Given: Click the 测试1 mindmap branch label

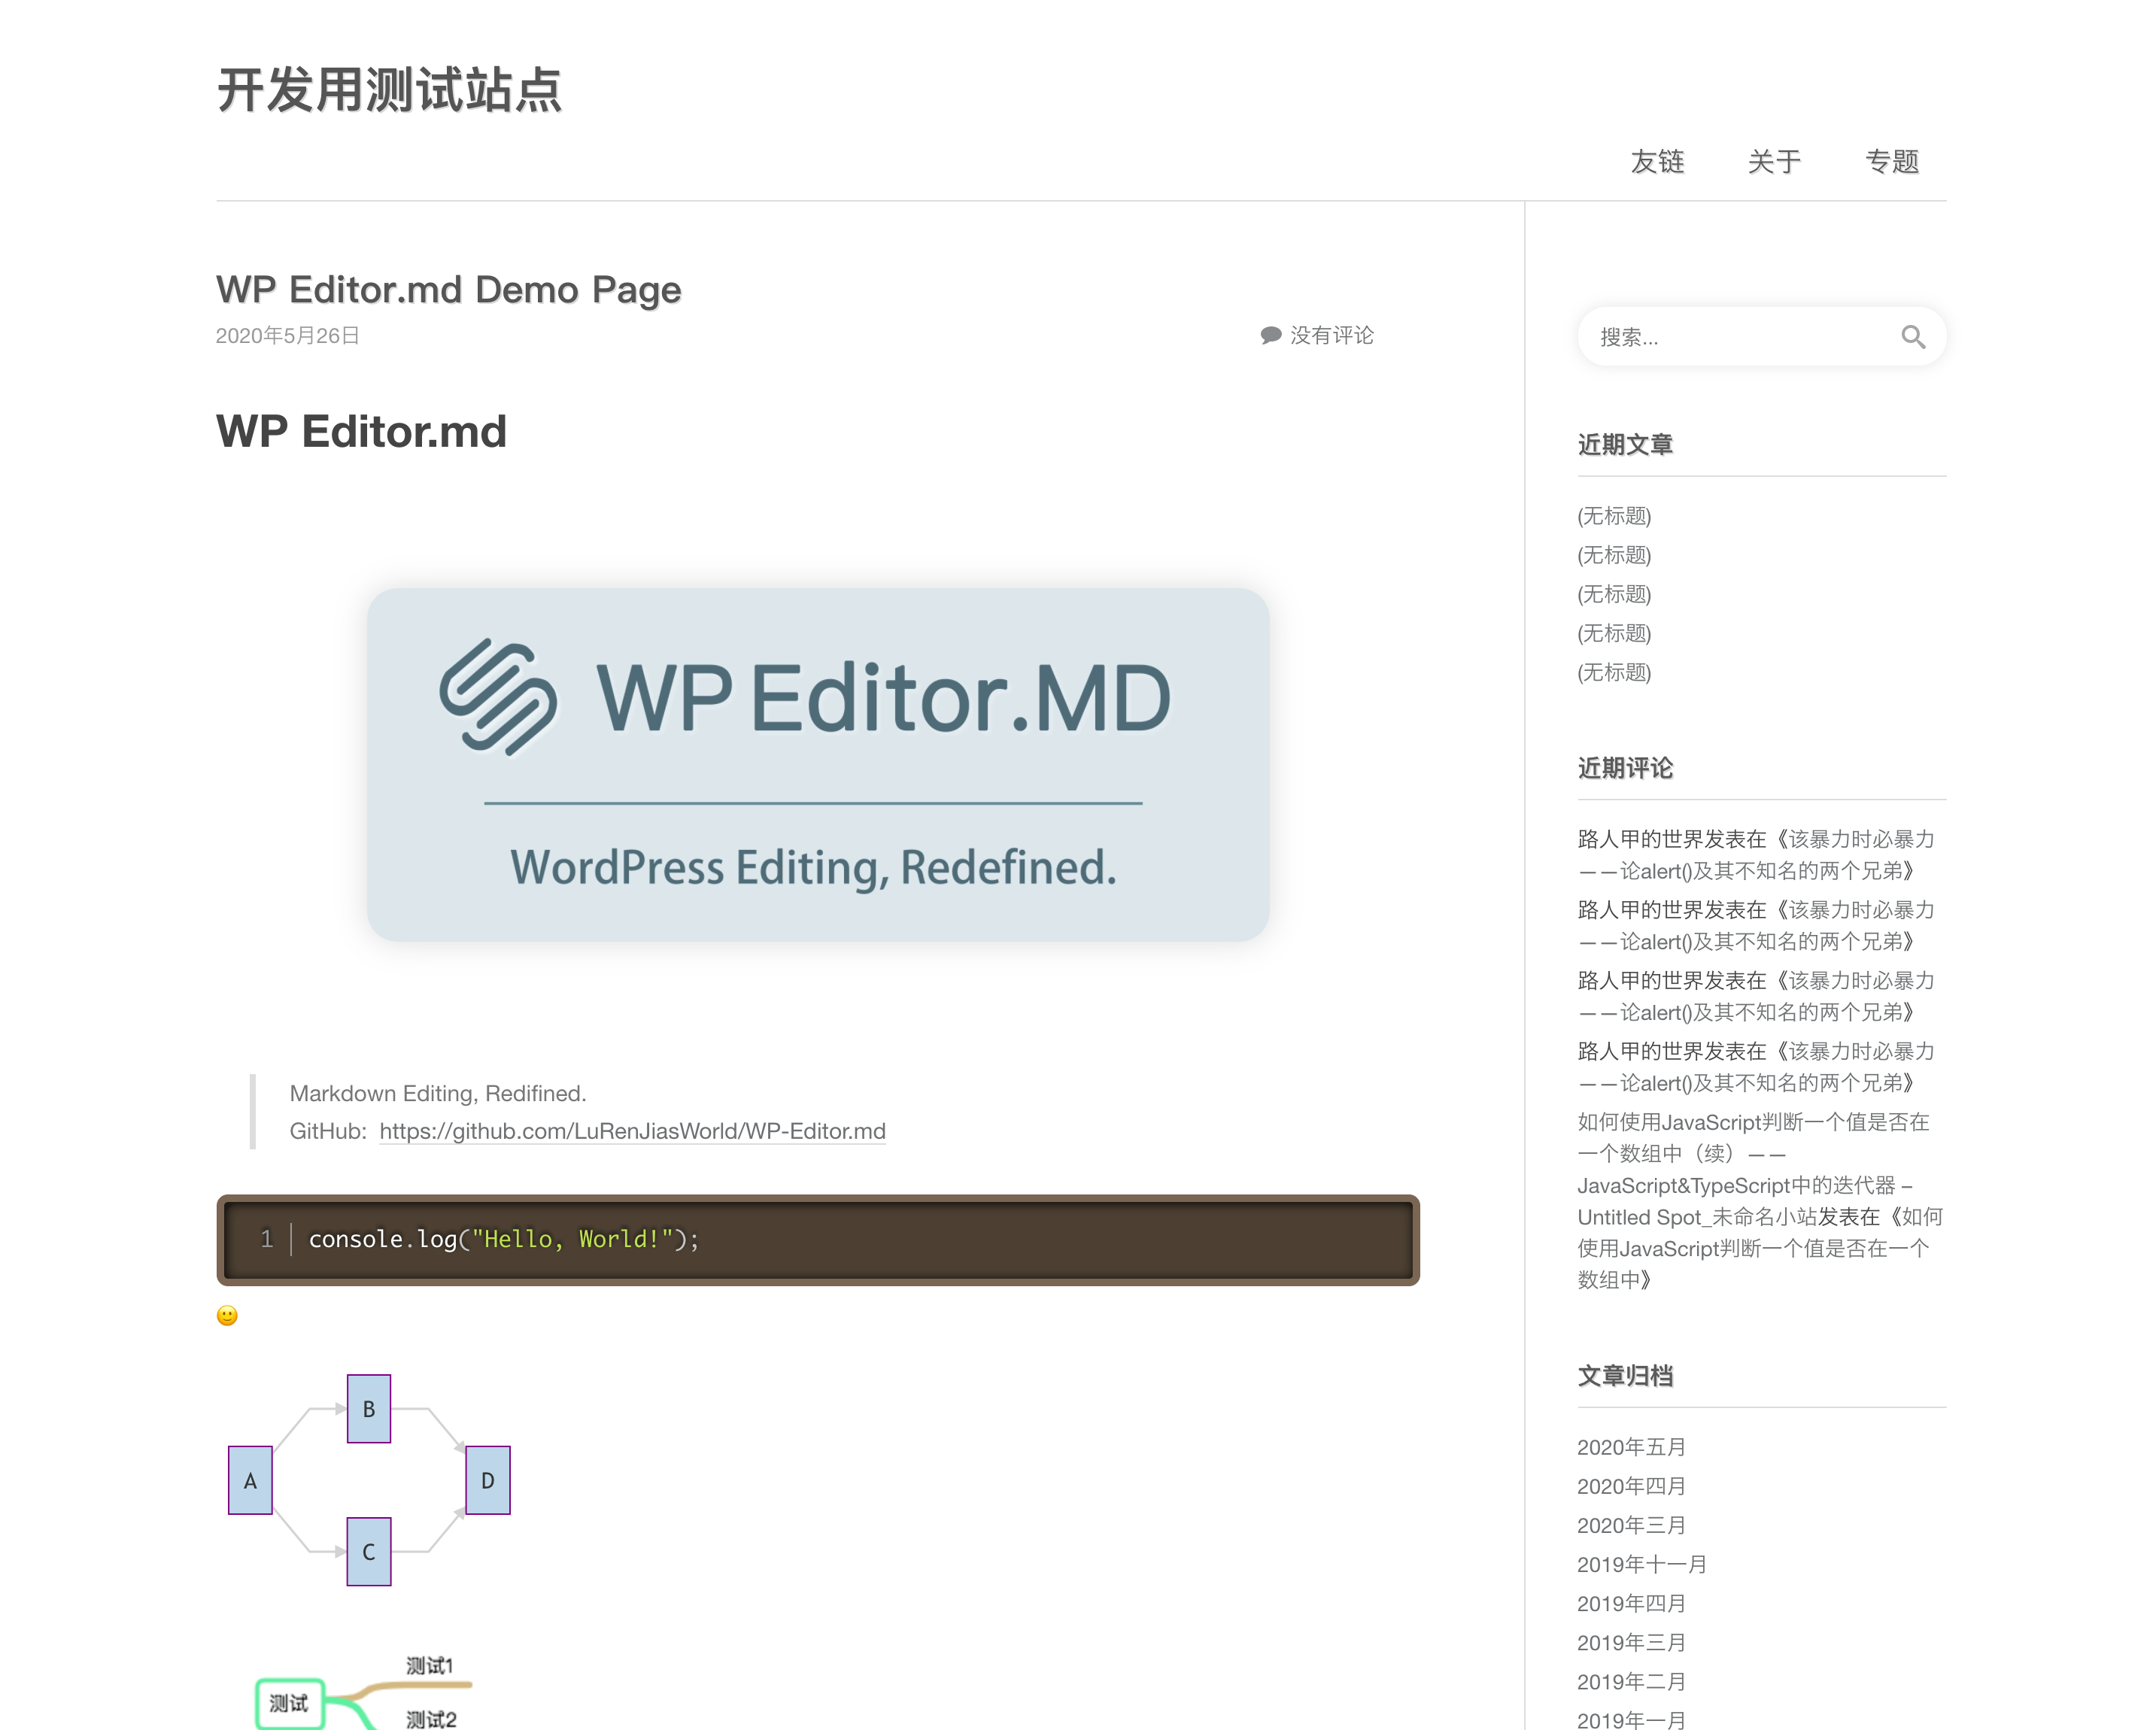Looking at the screenshot, I should [x=430, y=1665].
